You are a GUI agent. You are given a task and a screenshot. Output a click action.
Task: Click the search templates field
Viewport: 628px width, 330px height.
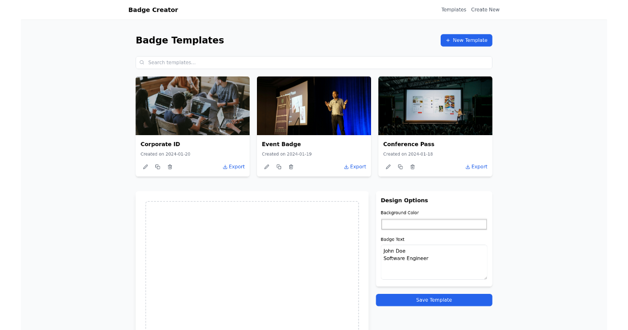coord(314,62)
